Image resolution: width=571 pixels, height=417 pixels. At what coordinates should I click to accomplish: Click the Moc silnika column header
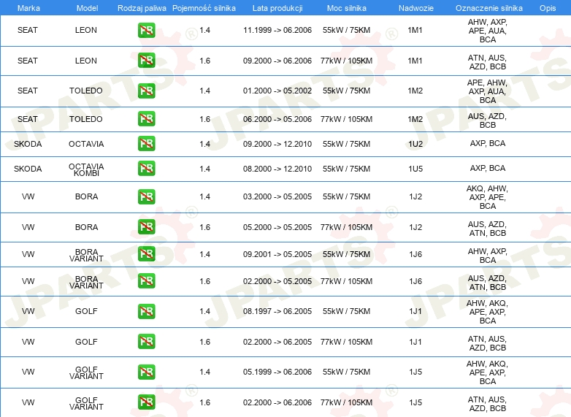click(x=346, y=8)
